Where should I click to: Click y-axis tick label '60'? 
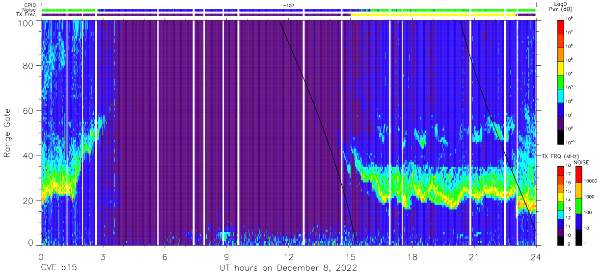coord(28,111)
